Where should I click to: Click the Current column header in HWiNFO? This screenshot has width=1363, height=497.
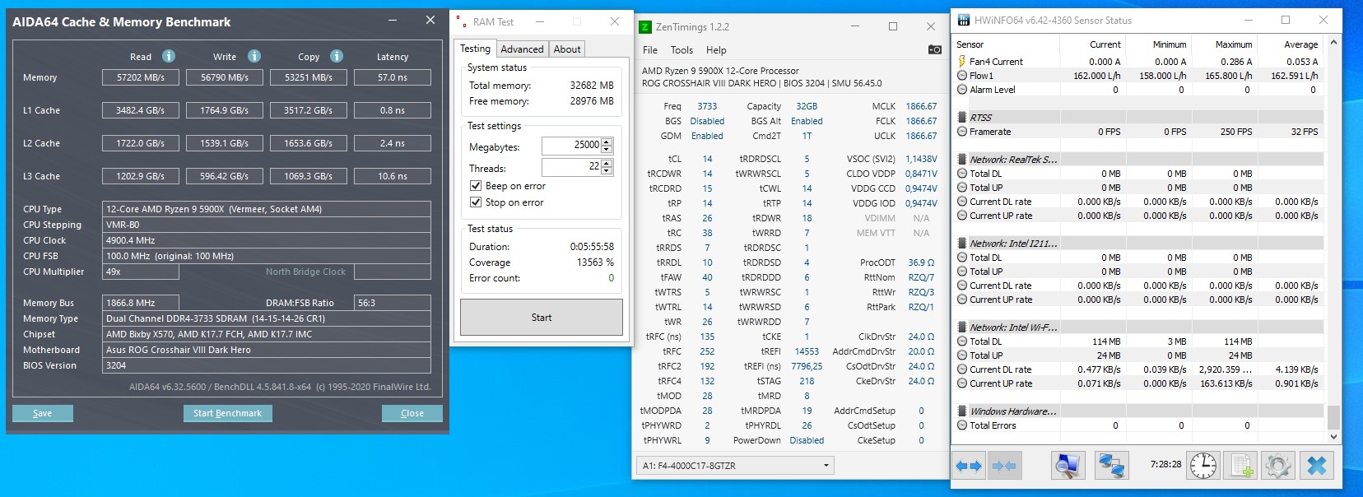[1093, 44]
